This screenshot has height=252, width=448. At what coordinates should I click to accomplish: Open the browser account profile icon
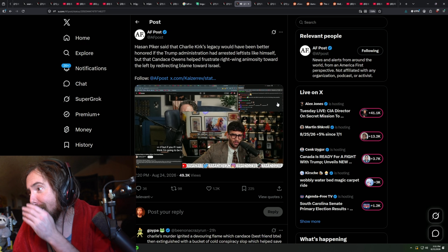pos(424,11)
